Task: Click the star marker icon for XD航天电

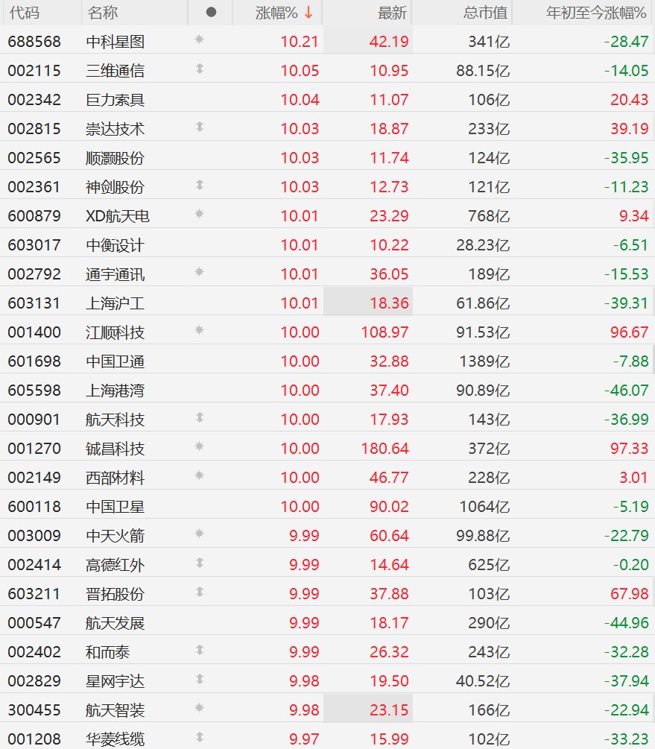Action: tap(200, 214)
